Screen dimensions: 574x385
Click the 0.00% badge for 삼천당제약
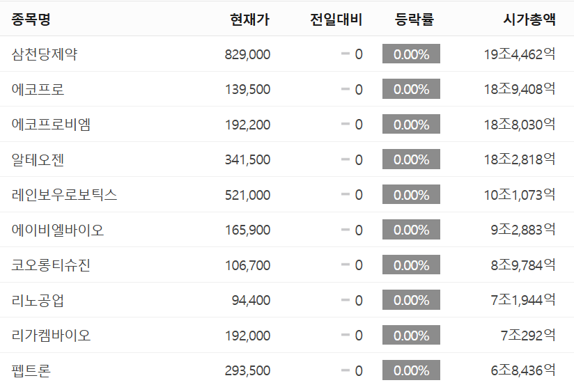(x=411, y=54)
